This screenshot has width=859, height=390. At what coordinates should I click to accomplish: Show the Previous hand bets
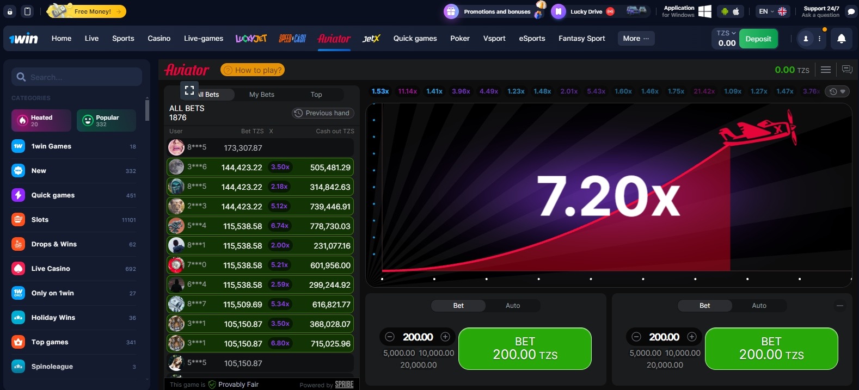[323, 113]
